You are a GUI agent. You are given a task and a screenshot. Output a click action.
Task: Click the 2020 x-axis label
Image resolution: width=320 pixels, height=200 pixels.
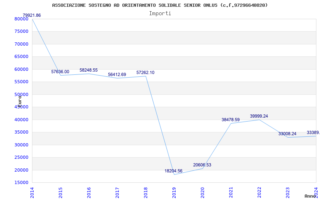click(x=202, y=193)
